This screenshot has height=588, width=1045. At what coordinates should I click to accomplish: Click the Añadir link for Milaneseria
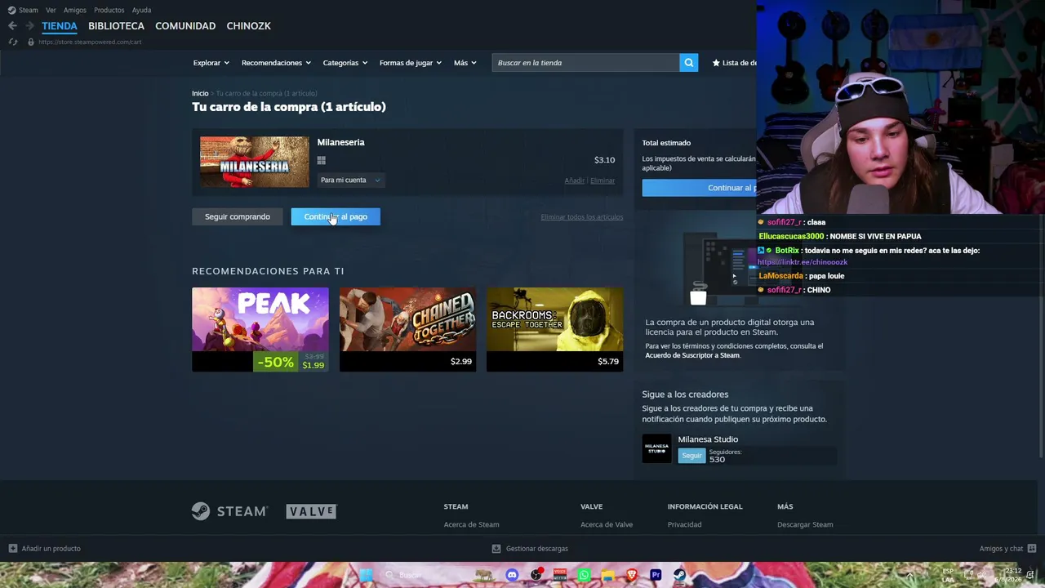[x=575, y=180]
